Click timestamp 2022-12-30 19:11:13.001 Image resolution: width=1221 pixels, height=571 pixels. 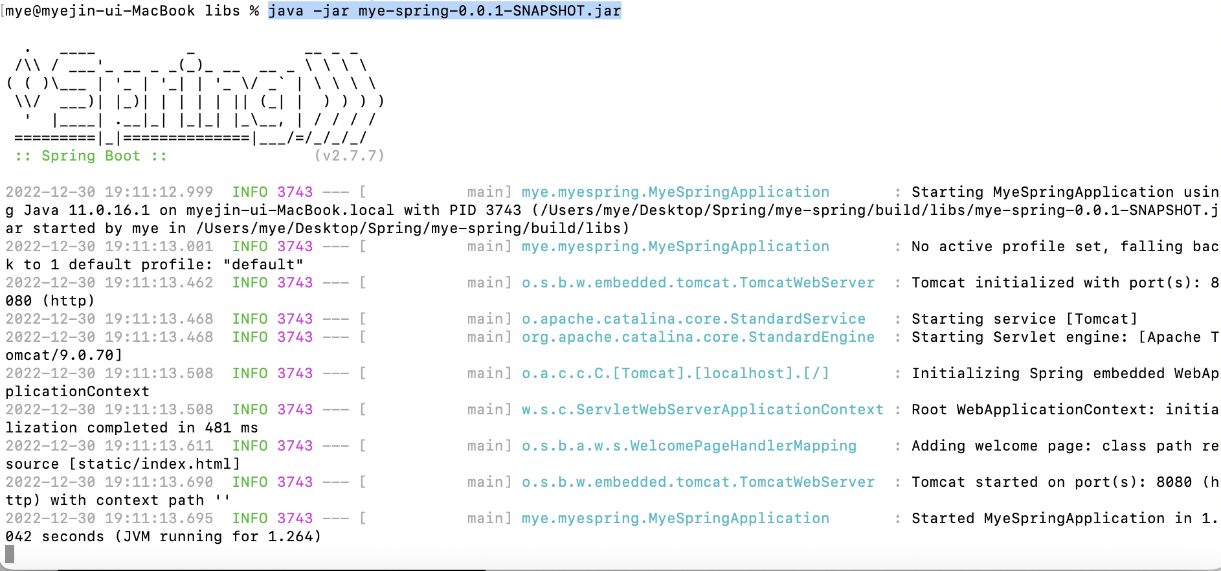[109, 247]
